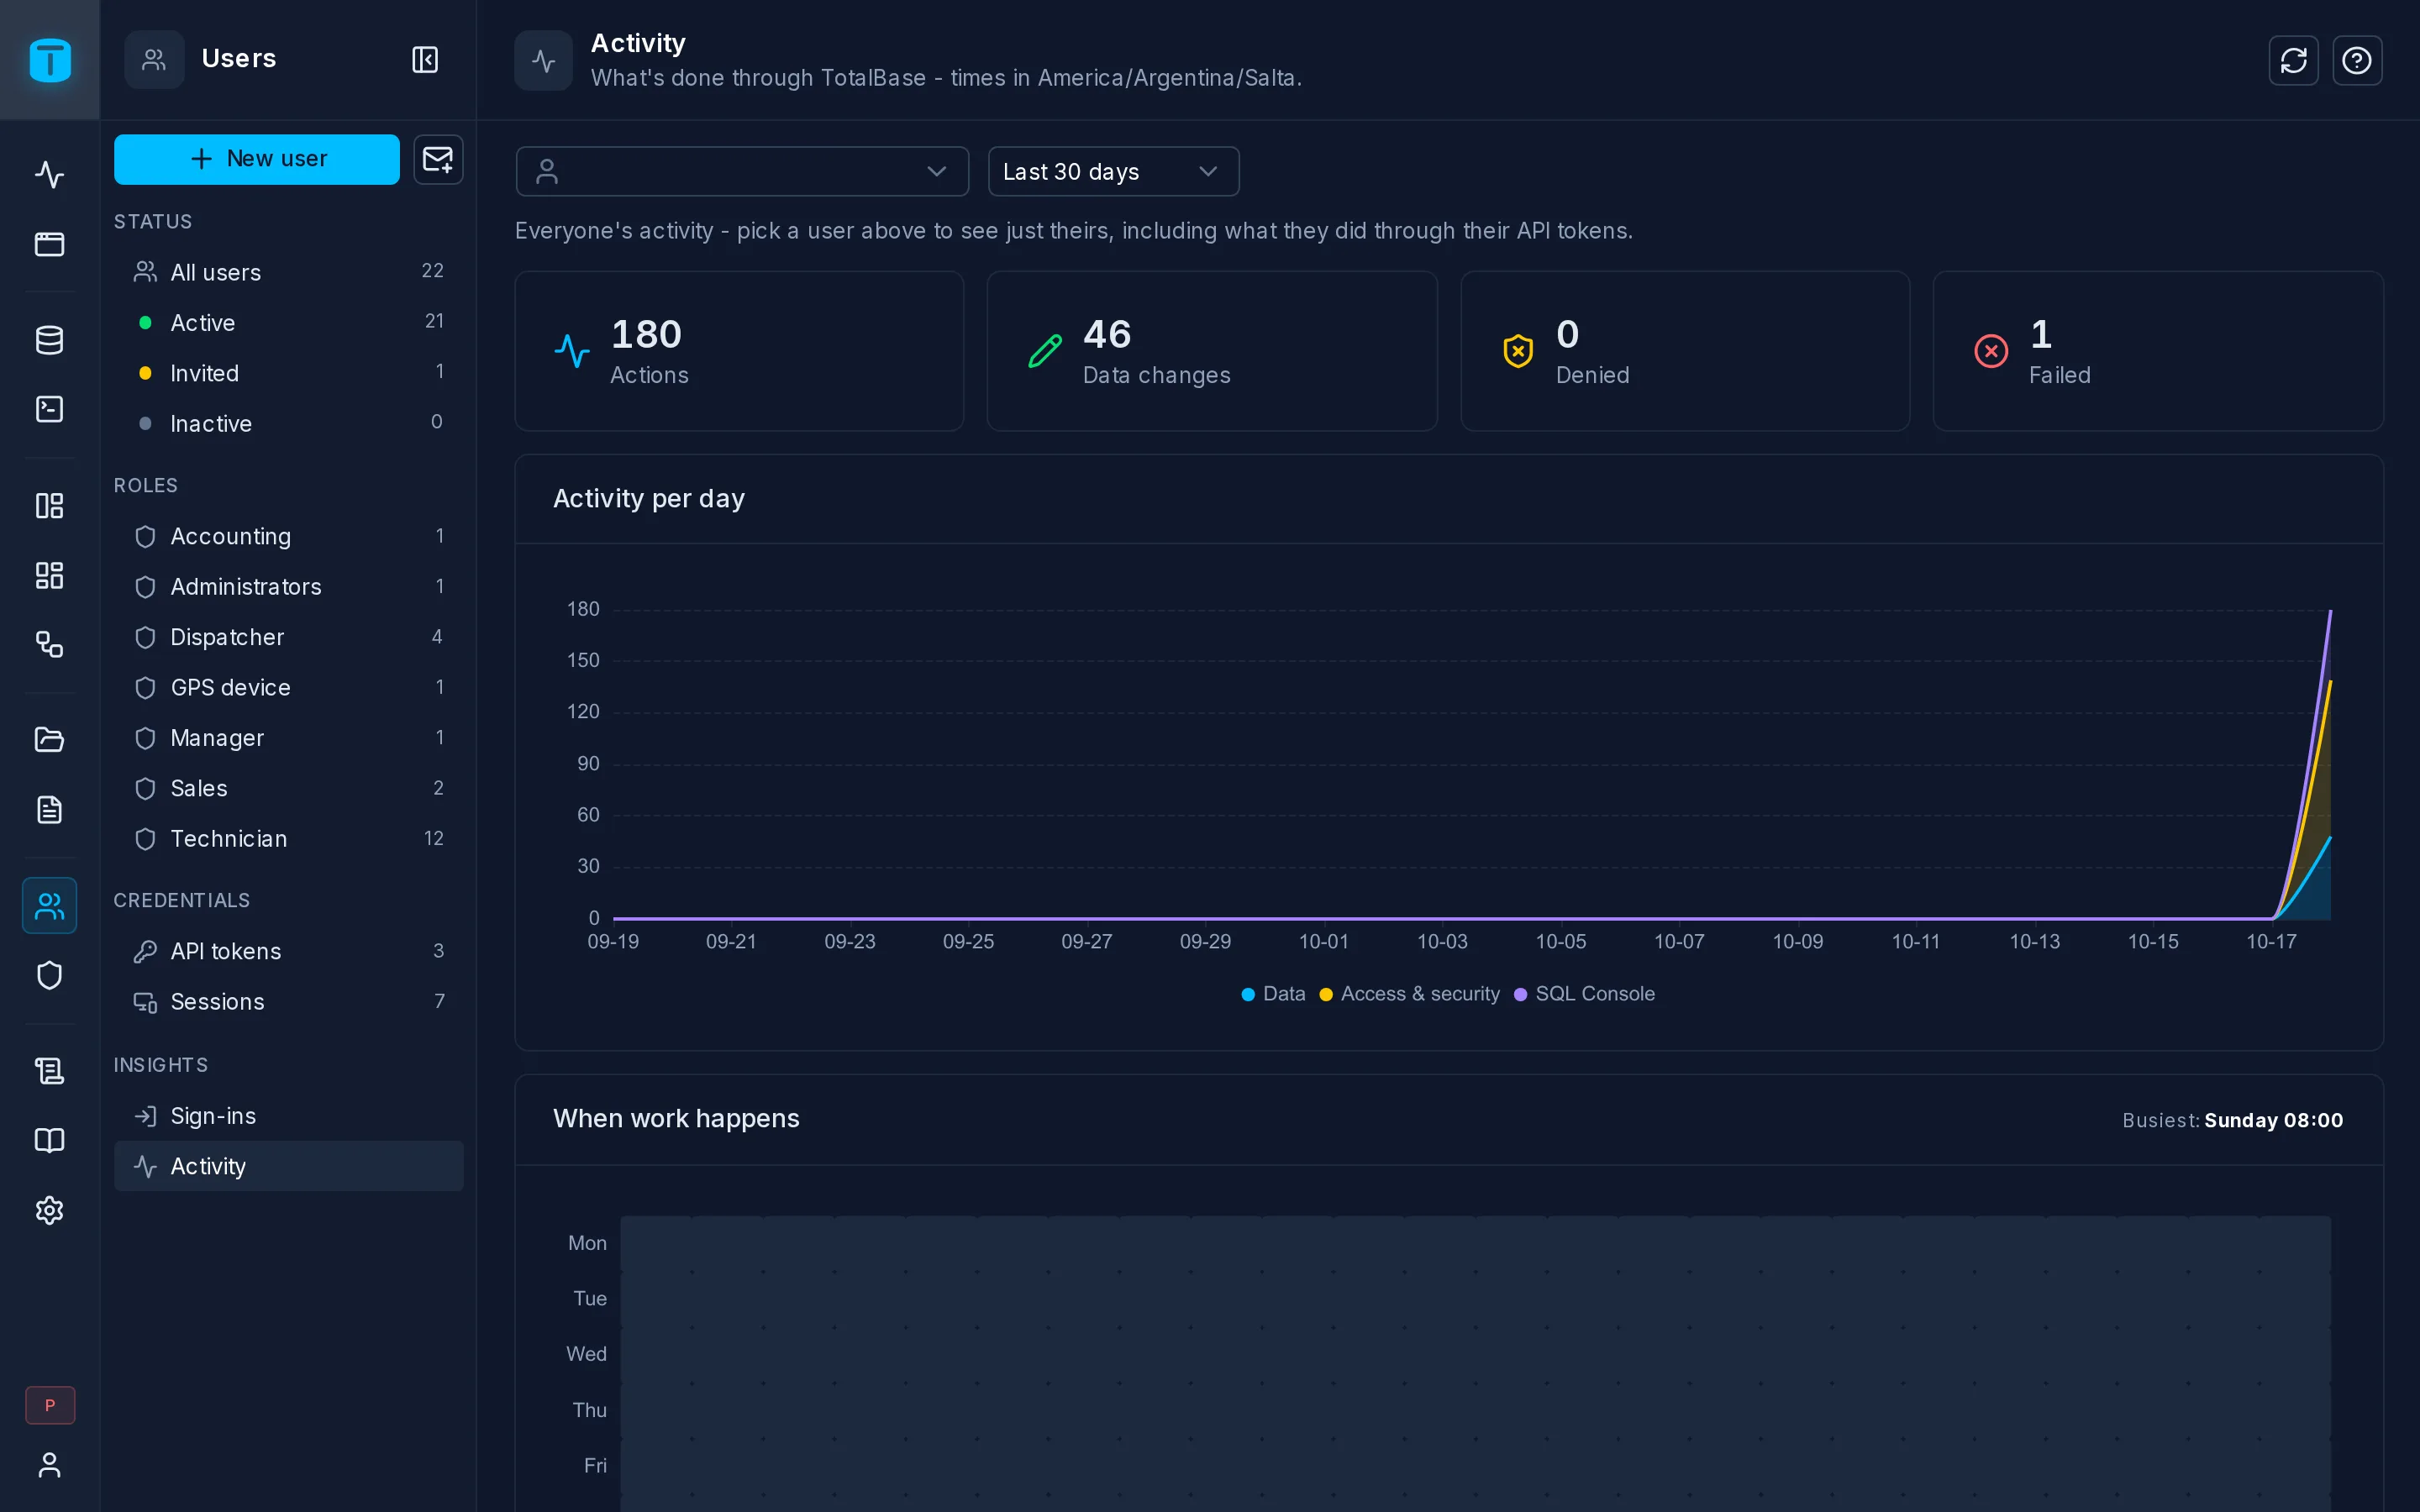The width and height of the screenshot is (2420, 1512).
Task: Open the help question mark icon
Action: 2357,60
